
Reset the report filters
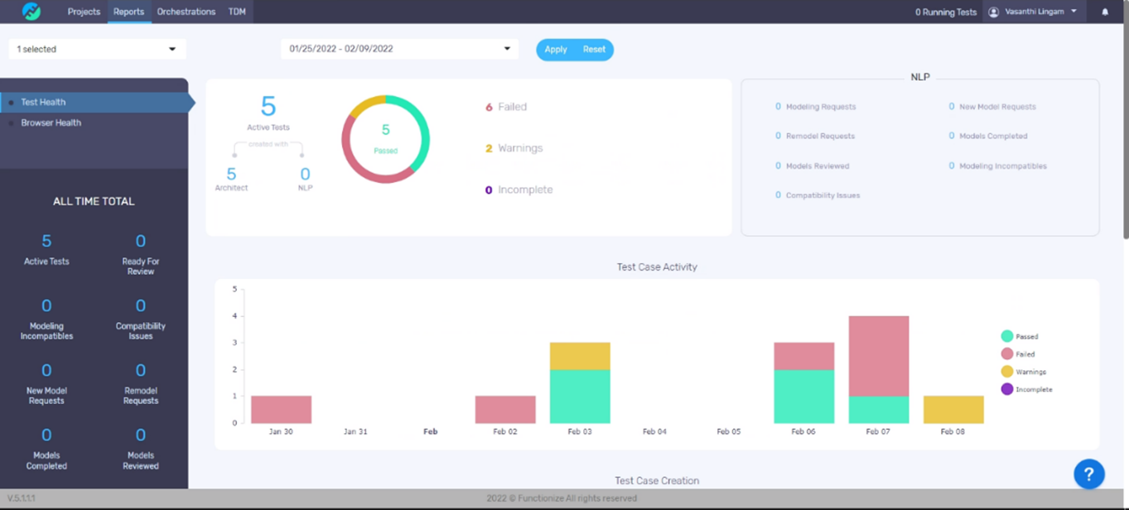click(x=594, y=50)
